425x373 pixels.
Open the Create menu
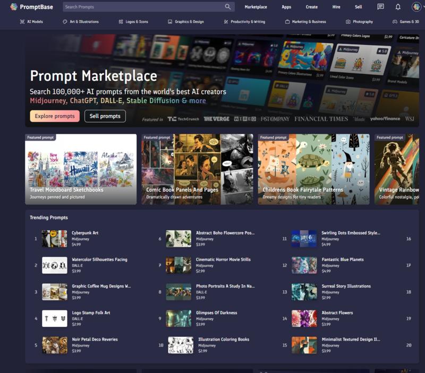coord(312,7)
